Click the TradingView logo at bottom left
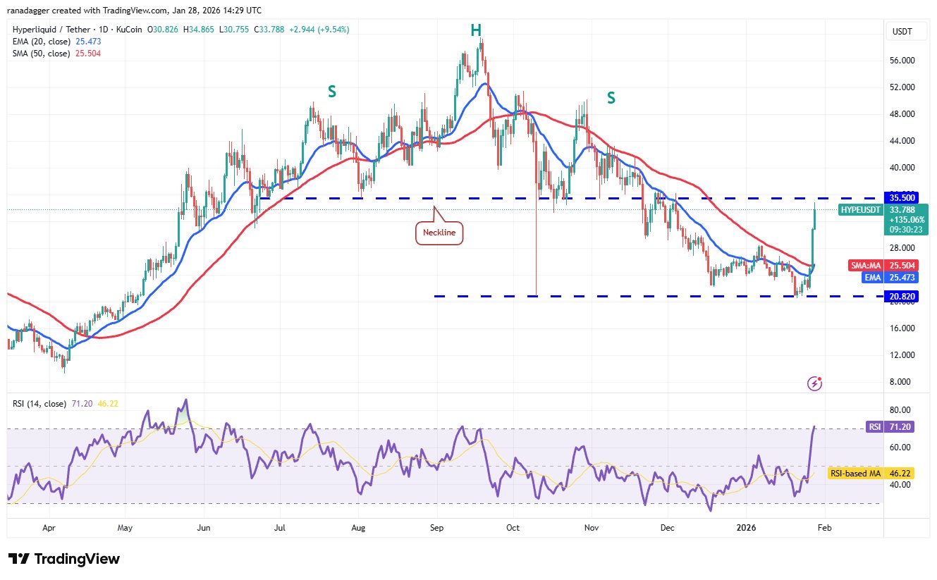The image size is (937, 580). click(64, 559)
